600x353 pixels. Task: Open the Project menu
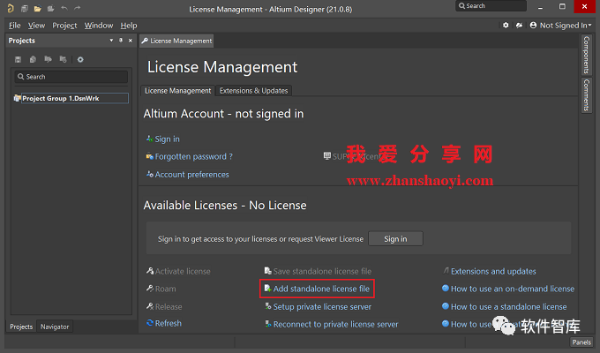coord(64,26)
